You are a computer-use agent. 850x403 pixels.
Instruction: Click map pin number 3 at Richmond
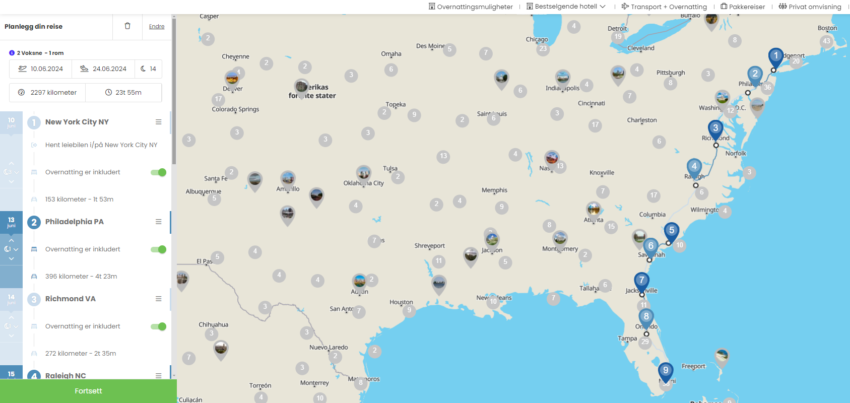715,129
